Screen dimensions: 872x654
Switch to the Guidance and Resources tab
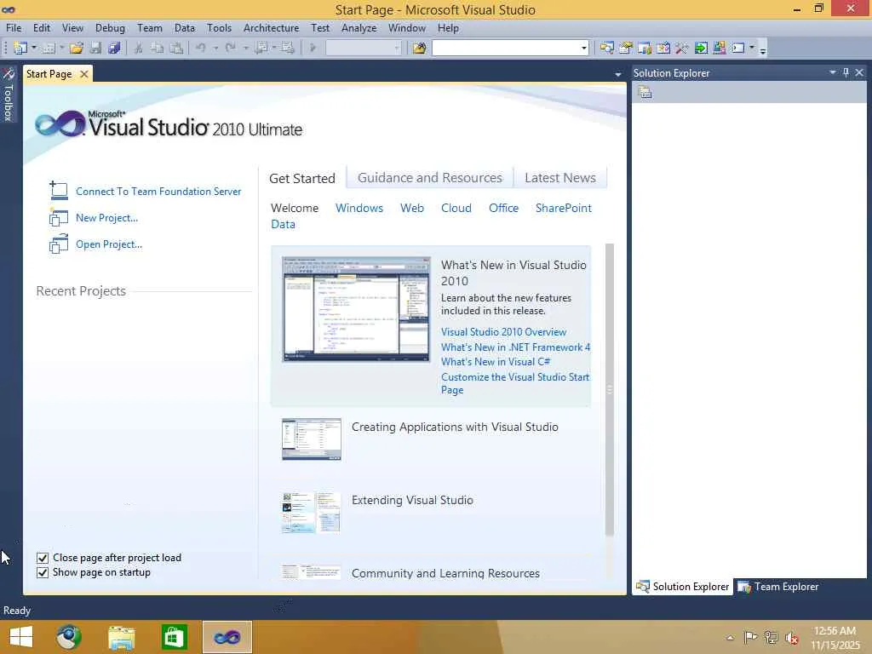[430, 177]
